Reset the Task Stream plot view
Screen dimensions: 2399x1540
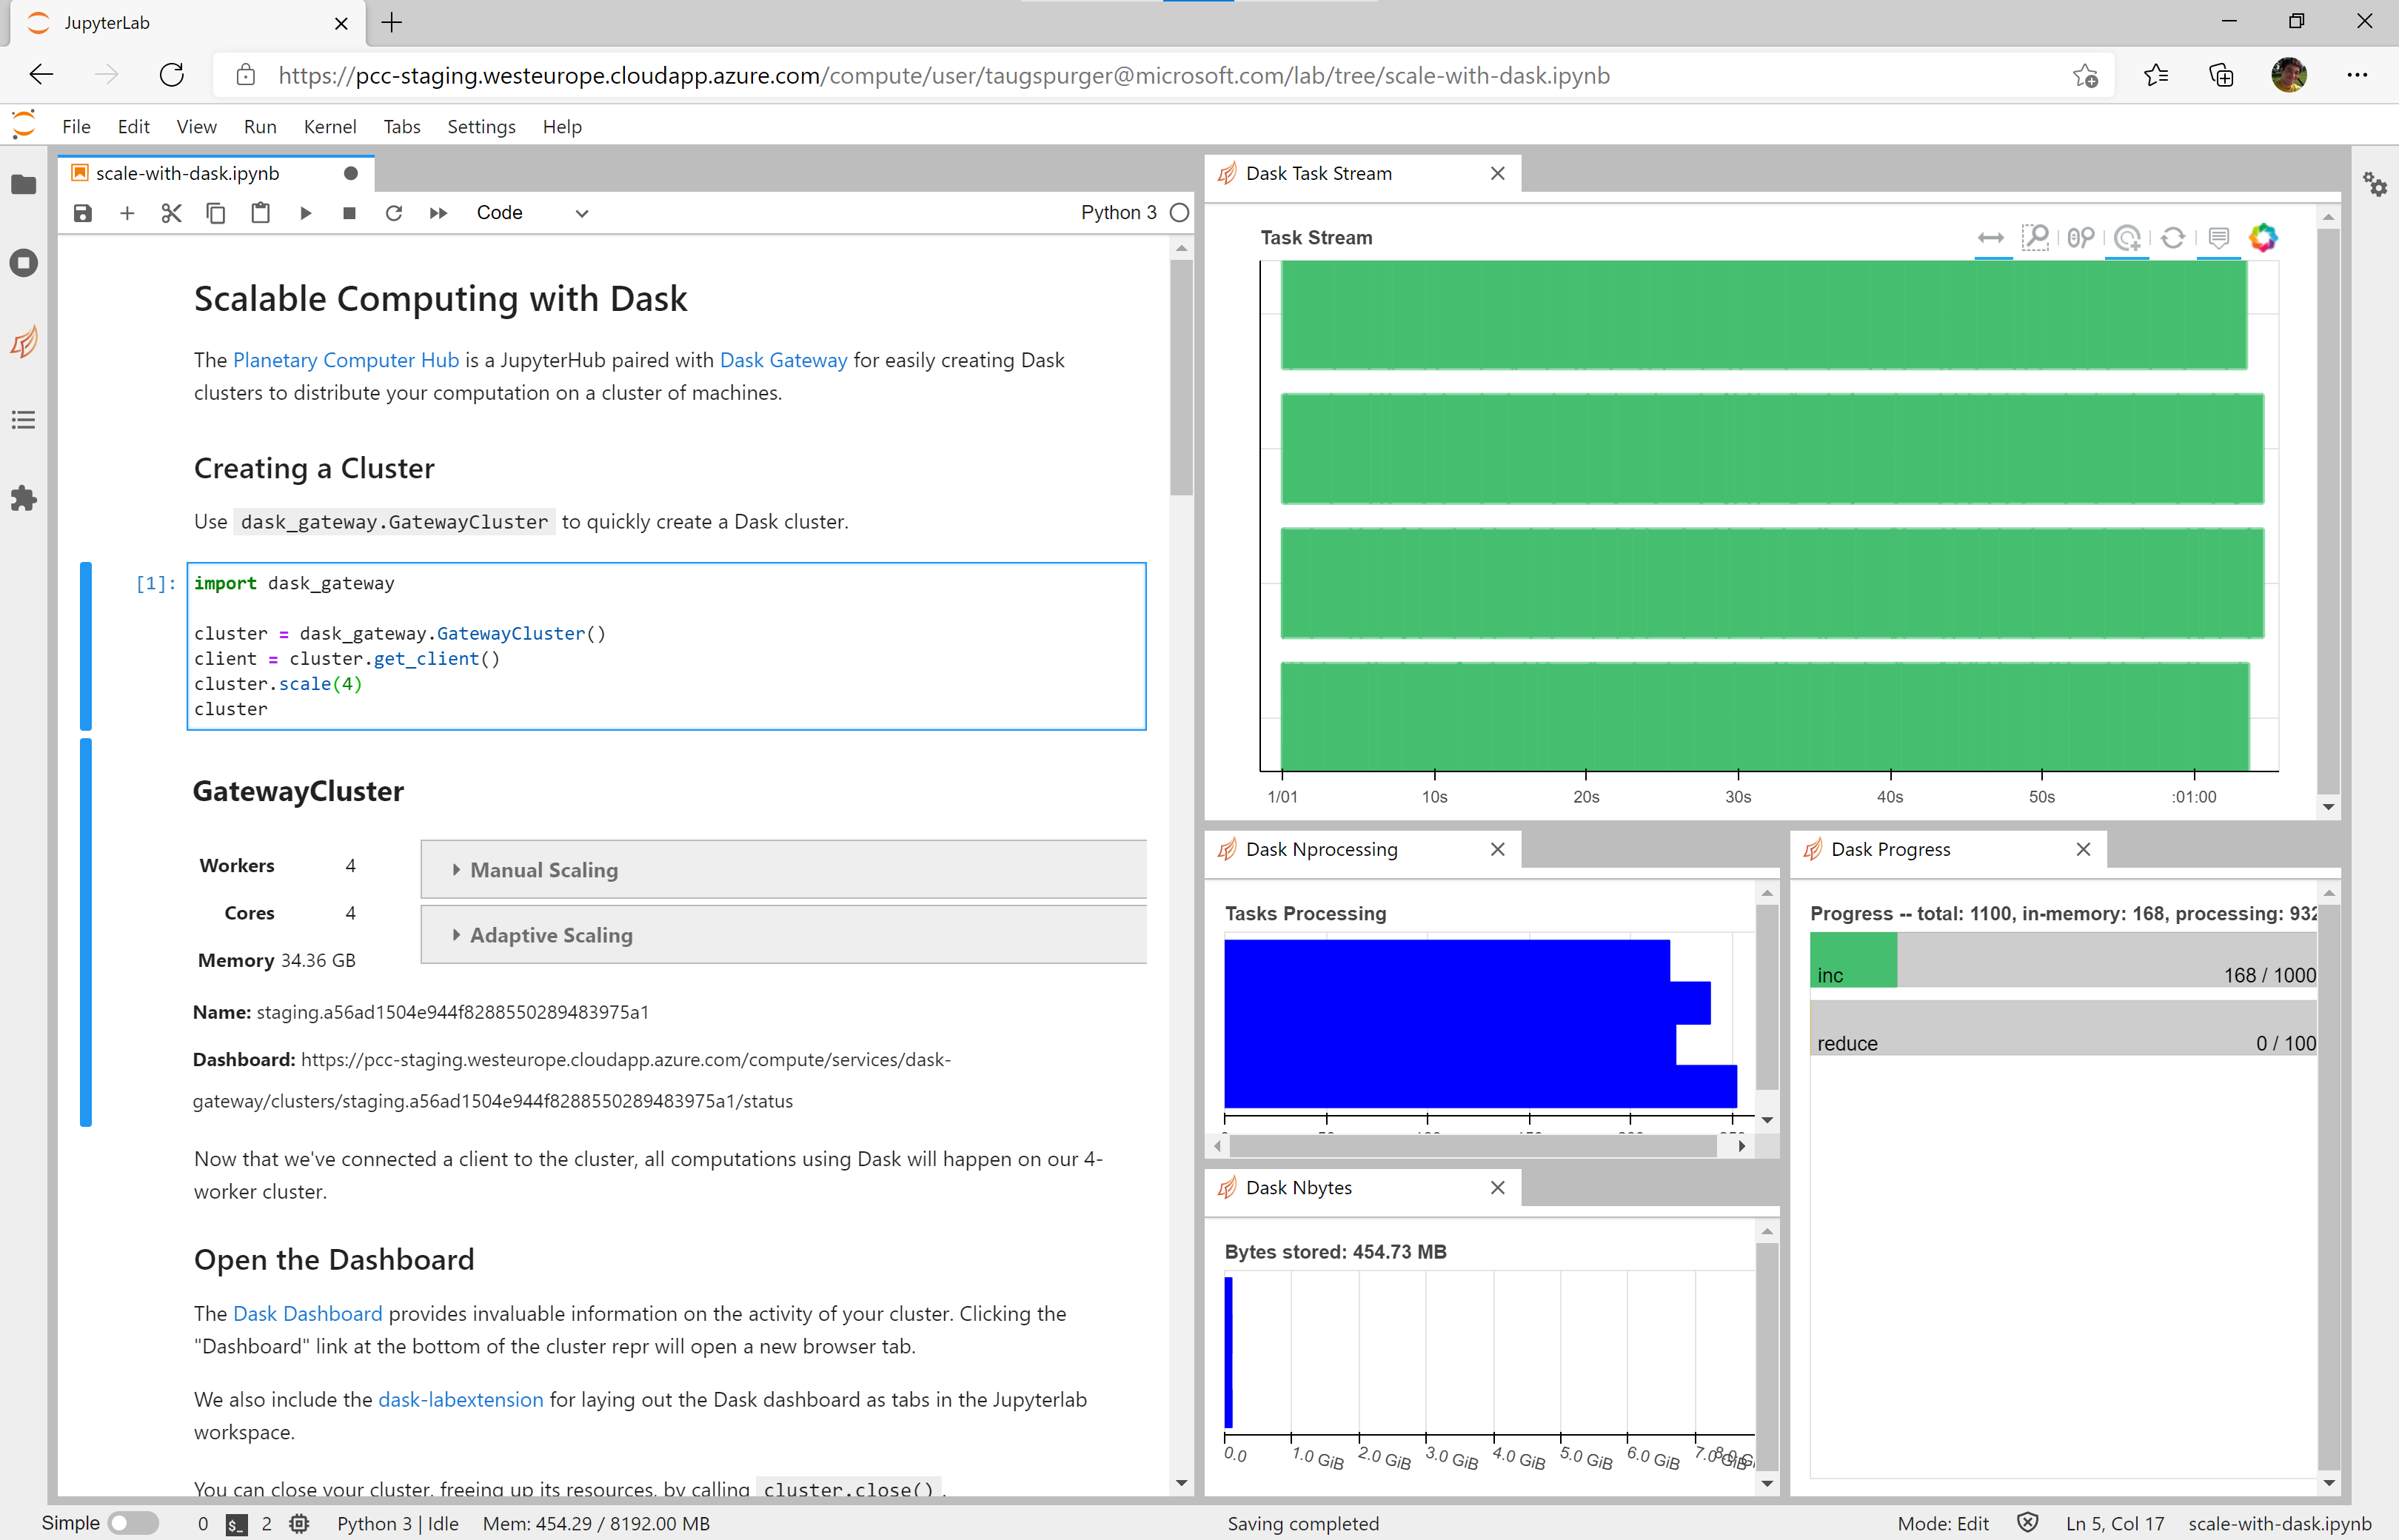point(2173,238)
